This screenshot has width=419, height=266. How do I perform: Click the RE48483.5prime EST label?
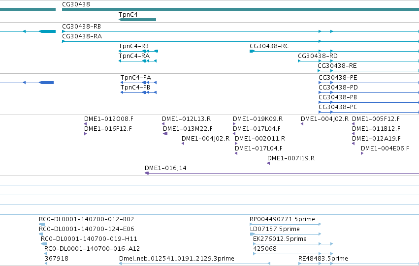(323, 259)
